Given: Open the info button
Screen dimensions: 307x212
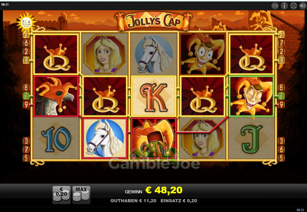Looking at the screenshot, I should point(284,6).
